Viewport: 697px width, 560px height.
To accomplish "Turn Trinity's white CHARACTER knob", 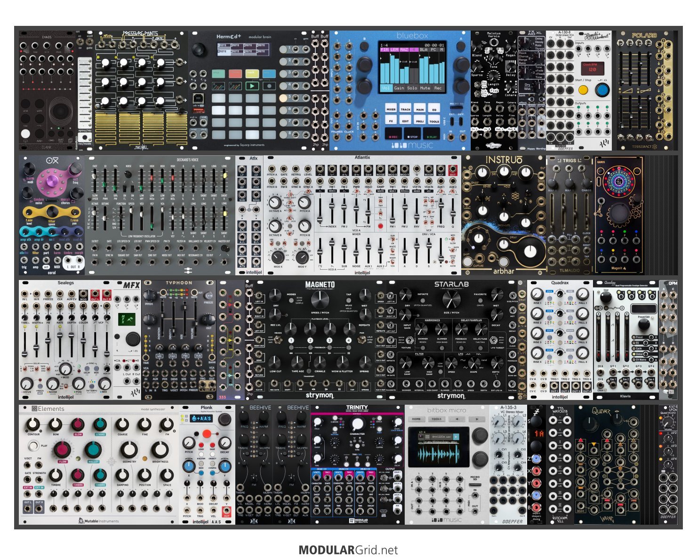I will [x=358, y=424].
